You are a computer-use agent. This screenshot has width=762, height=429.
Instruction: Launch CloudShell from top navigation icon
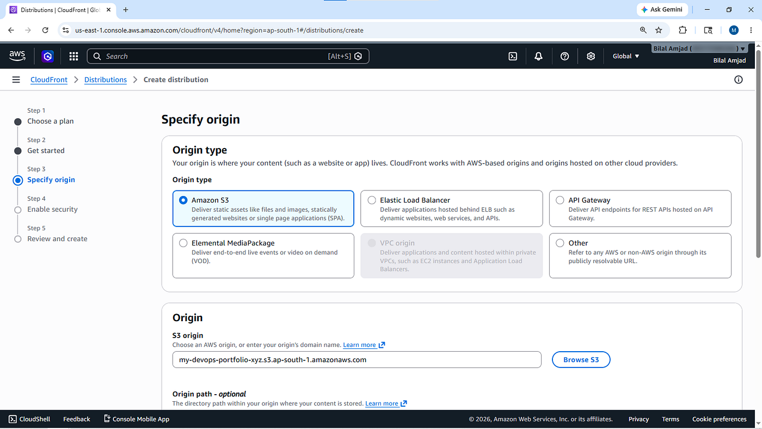point(513,56)
